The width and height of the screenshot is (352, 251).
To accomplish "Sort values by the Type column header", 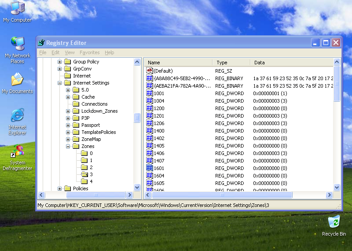I will point(231,63).
